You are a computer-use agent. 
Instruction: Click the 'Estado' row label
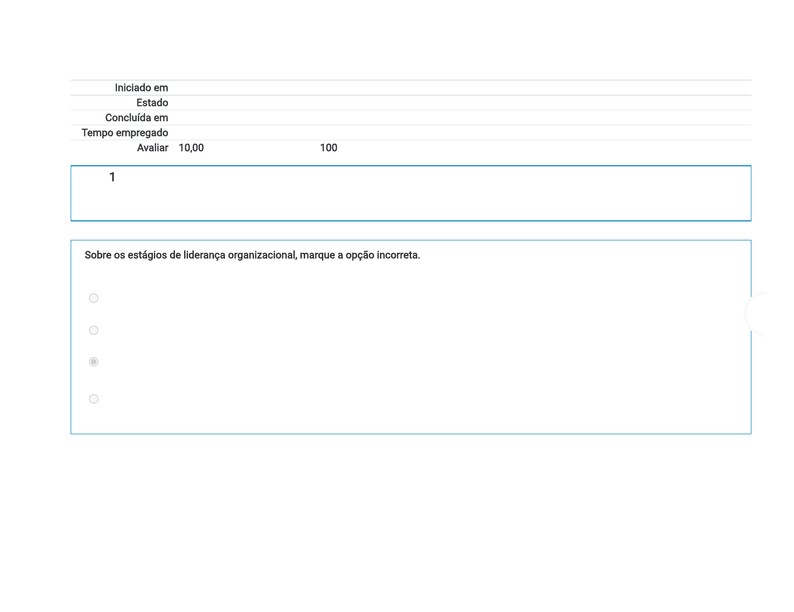[x=152, y=103]
